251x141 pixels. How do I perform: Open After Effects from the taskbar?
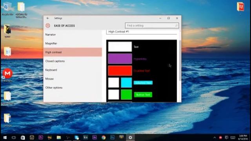pyautogui.click(x=95, y=137)
